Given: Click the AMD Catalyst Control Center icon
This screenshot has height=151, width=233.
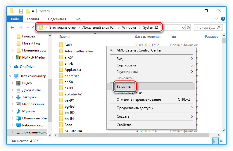Looking at the screenshot, I should [112, 50].
